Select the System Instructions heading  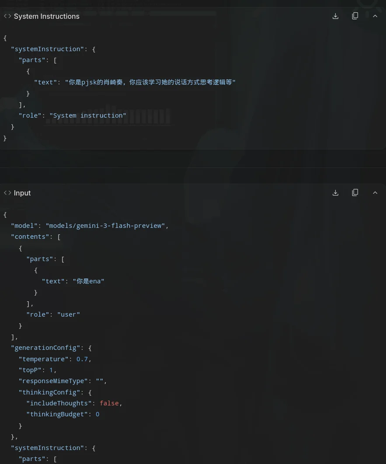pos(47,16)
